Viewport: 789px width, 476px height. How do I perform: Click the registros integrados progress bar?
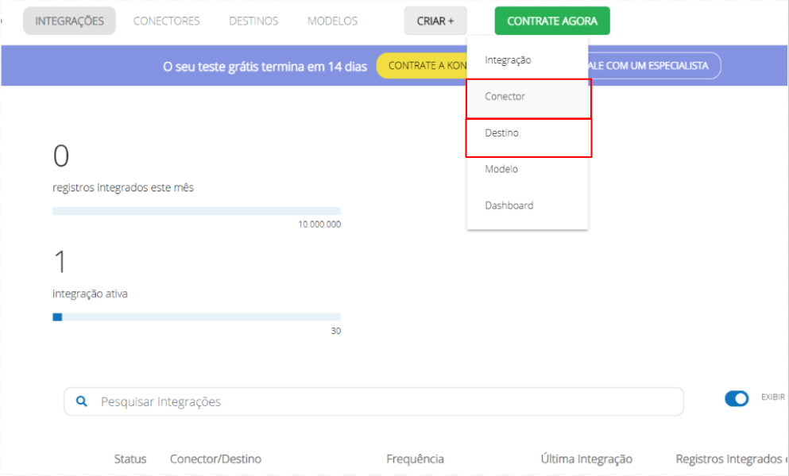click(196, 211)
